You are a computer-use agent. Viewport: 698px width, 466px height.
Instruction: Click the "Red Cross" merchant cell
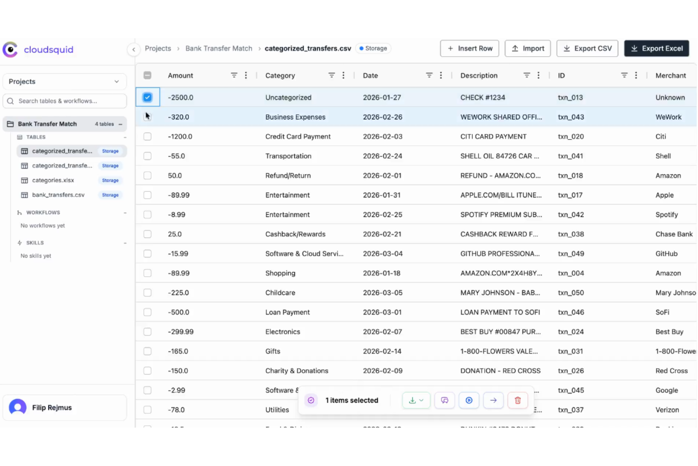[672, 371]
